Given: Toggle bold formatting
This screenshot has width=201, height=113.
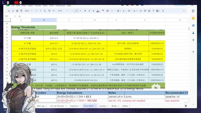Looking at the screenshot, I should pyautogui.click(x=85, y=11).
